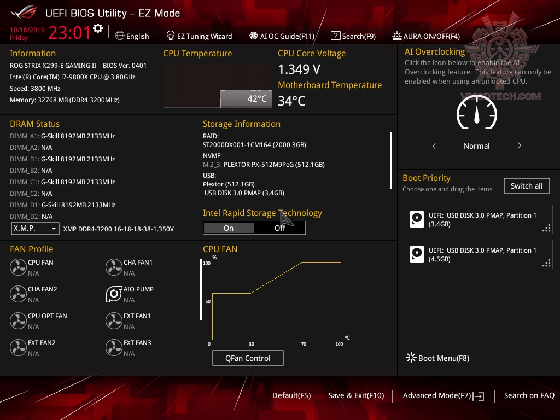Open QFan Control
This screenshot has width=560, height=420.
tap(248, 358)
